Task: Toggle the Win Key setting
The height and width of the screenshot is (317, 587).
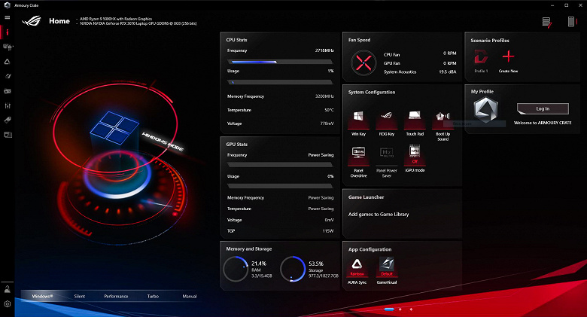Action: pyautogui.click(x=358, y=117)
